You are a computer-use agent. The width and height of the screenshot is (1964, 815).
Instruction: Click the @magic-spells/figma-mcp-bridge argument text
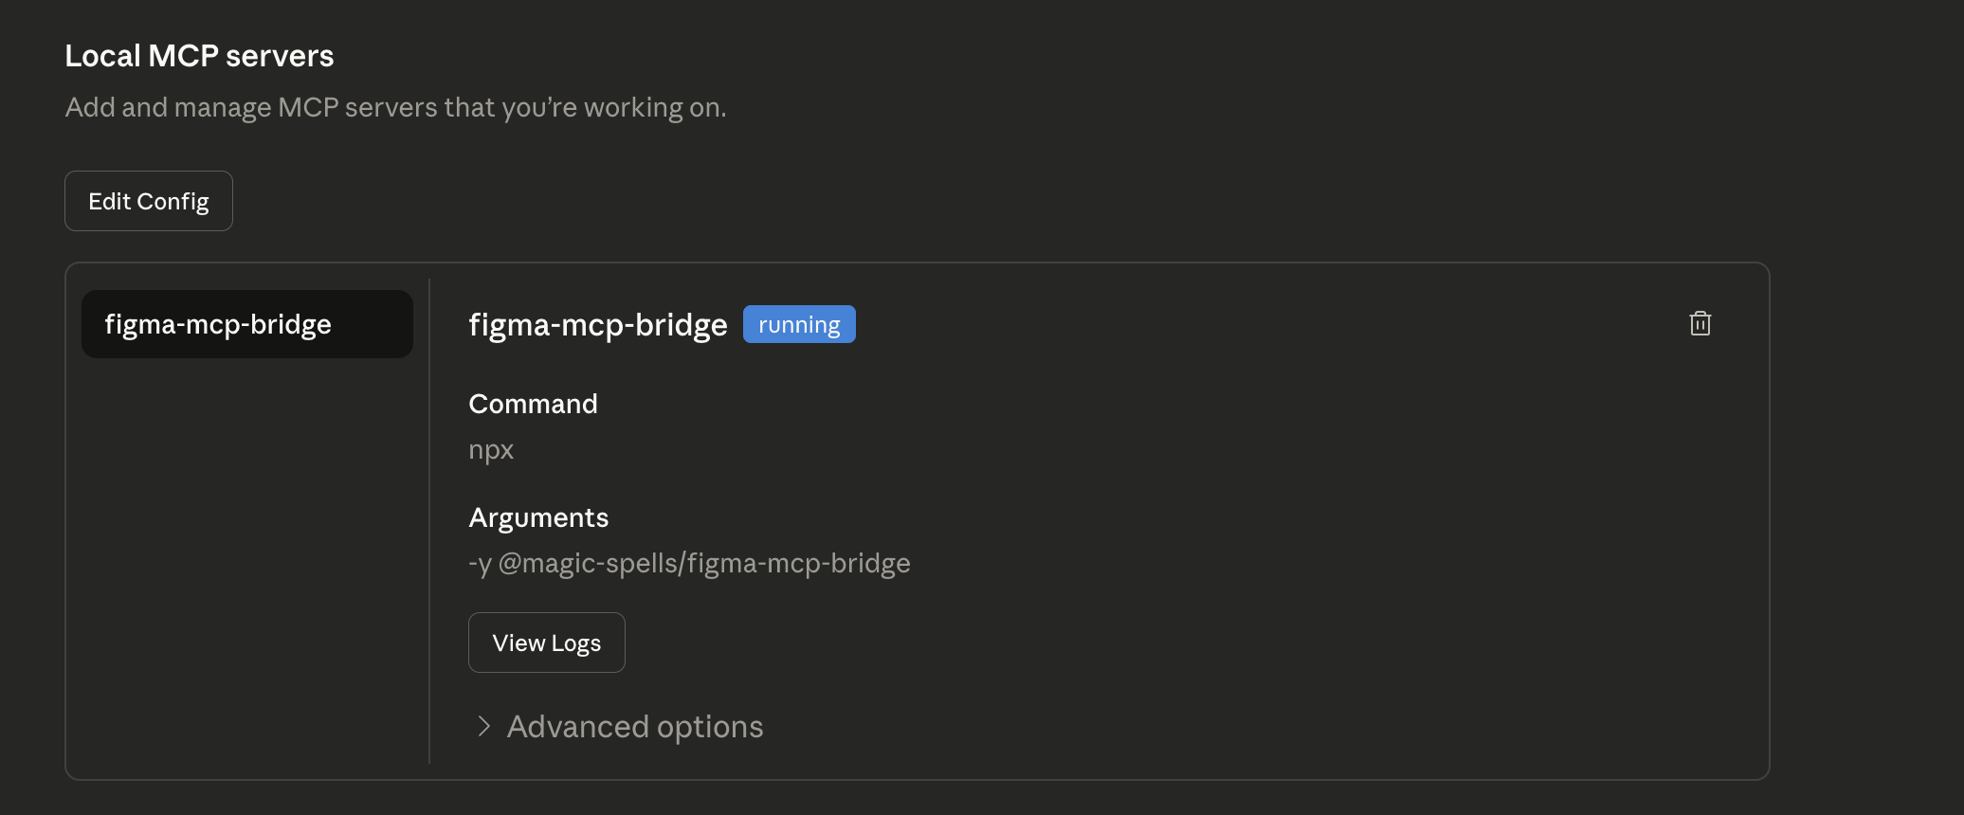704,563
